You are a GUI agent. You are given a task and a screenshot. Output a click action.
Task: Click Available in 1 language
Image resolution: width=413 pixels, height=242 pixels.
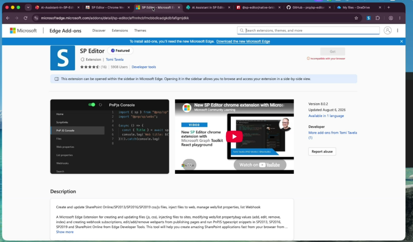click(x=326, y=116)
